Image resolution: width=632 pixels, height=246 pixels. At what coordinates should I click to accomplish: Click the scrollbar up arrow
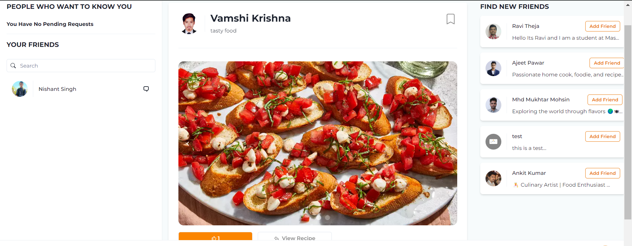pos(627,4)
